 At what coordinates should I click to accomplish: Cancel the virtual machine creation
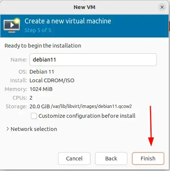(x=74, y=159)
